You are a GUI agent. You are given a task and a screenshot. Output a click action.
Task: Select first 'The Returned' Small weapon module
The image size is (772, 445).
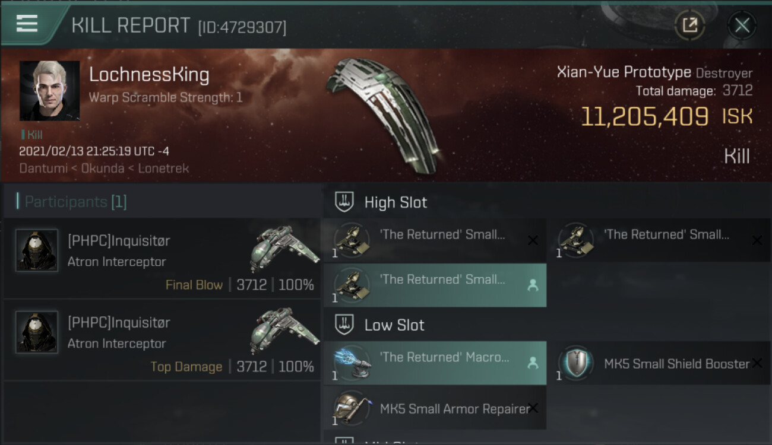click(x=434, y=240)
